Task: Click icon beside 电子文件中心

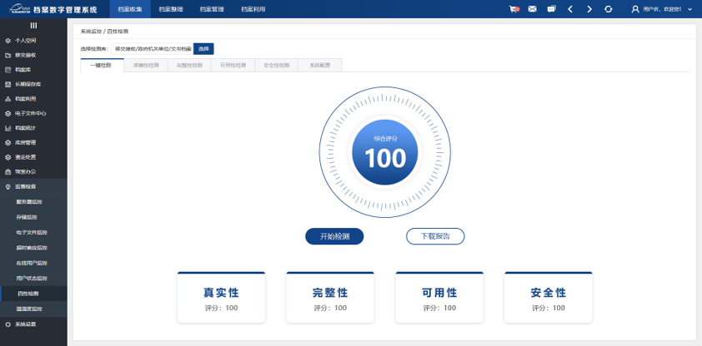Action: click(x=8, y=113)
